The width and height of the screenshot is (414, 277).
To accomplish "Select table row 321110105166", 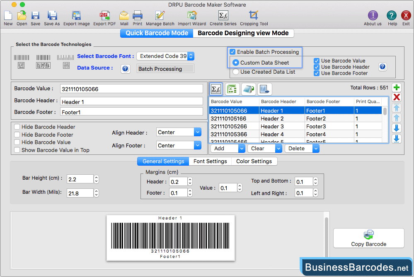I will pyautogui.click(x=295, y=119).
